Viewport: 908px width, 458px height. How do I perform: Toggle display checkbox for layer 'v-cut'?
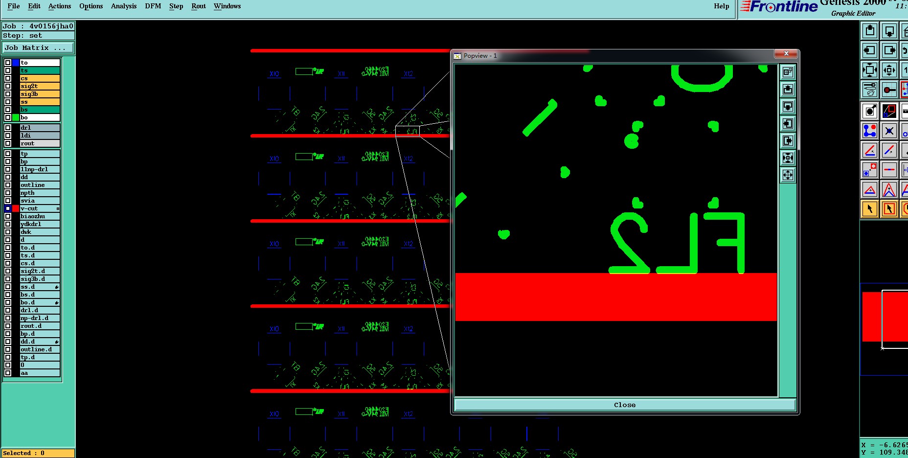[8, 208]
